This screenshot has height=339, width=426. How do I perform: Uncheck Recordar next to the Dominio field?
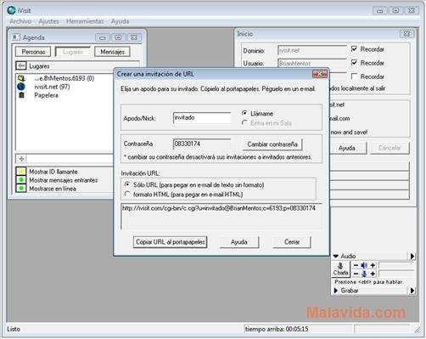click(354, 48)
